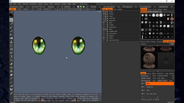Image resolution: width=184 pixels, height=103 pixels.
Task: Toggle the Invert Tool checkbox
Action: [x=33, y=7]
